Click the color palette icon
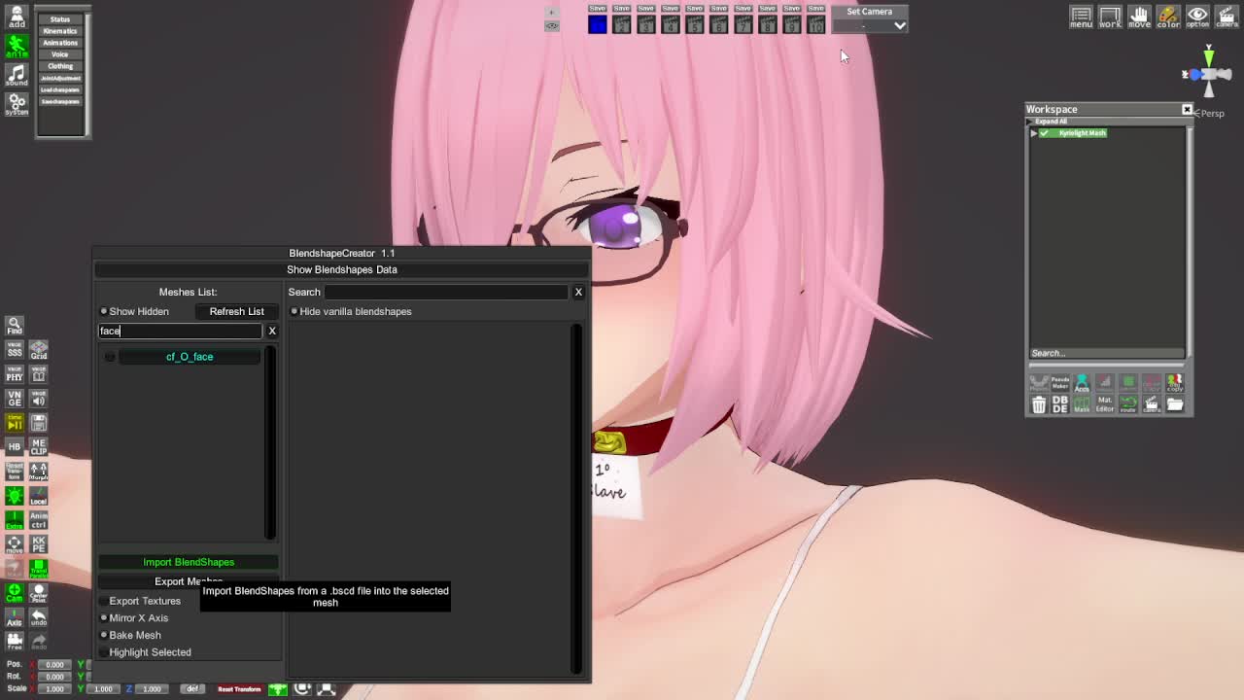The width and height of the screenshot is (1244, 700). (1168, 17)
